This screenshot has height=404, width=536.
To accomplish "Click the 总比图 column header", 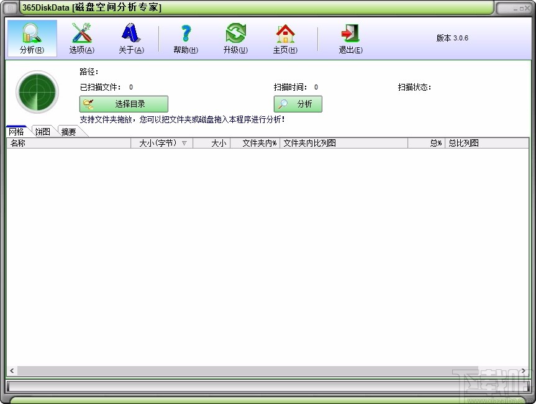I will click(463, 143).
